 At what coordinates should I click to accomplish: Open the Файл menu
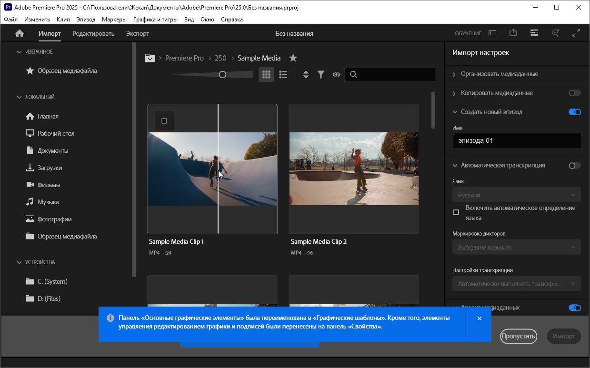coord(10,20)
